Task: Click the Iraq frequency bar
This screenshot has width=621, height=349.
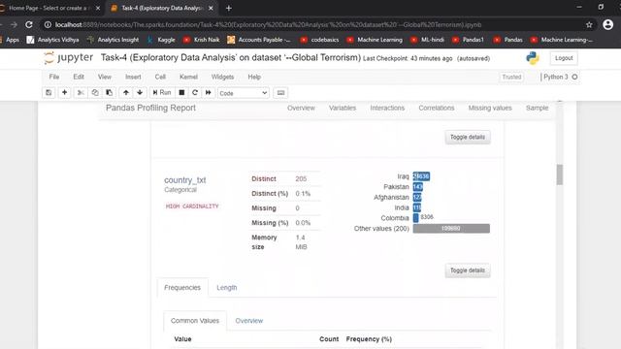Action: pos(421,176)
